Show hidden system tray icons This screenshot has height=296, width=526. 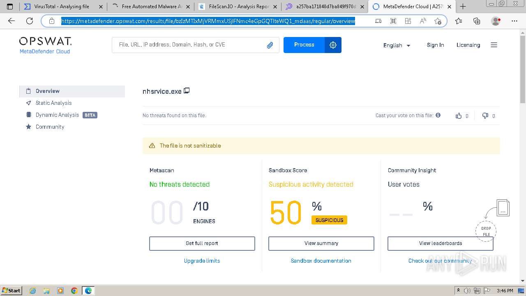point(458,291)
